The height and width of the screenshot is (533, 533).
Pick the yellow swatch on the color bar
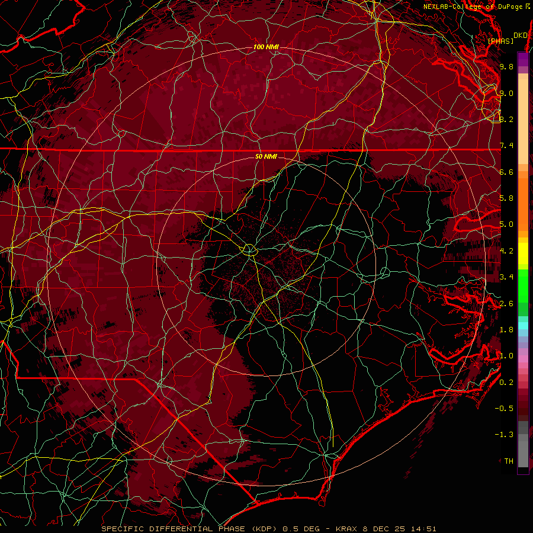(523, 253)
